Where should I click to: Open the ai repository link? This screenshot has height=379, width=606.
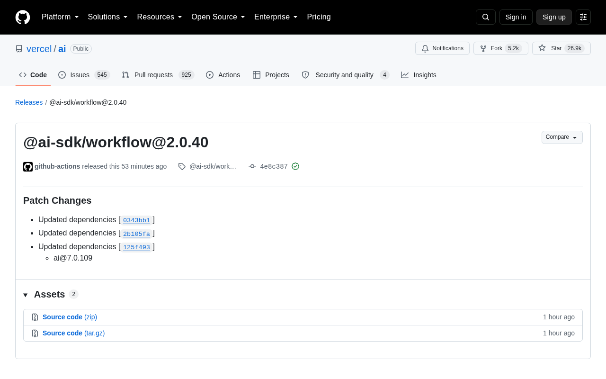pyautogui.click(x=62, y=49)
